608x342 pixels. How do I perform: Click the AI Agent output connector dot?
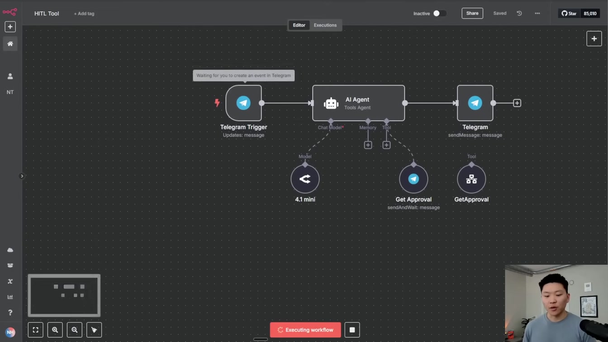405,103
